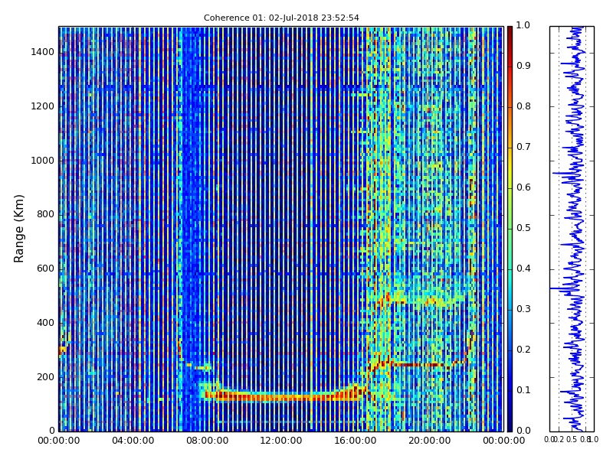Viewport: 613px width, 459px height.
Task: Click the colorbar 0.3 tick label
Action: (x=523, y=309)
